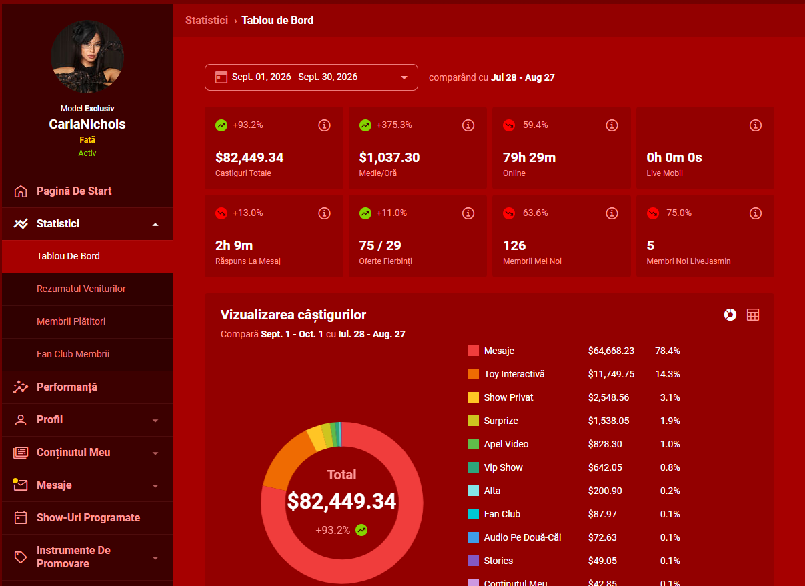Open info icon on Online card

click(x=612, y=125)
